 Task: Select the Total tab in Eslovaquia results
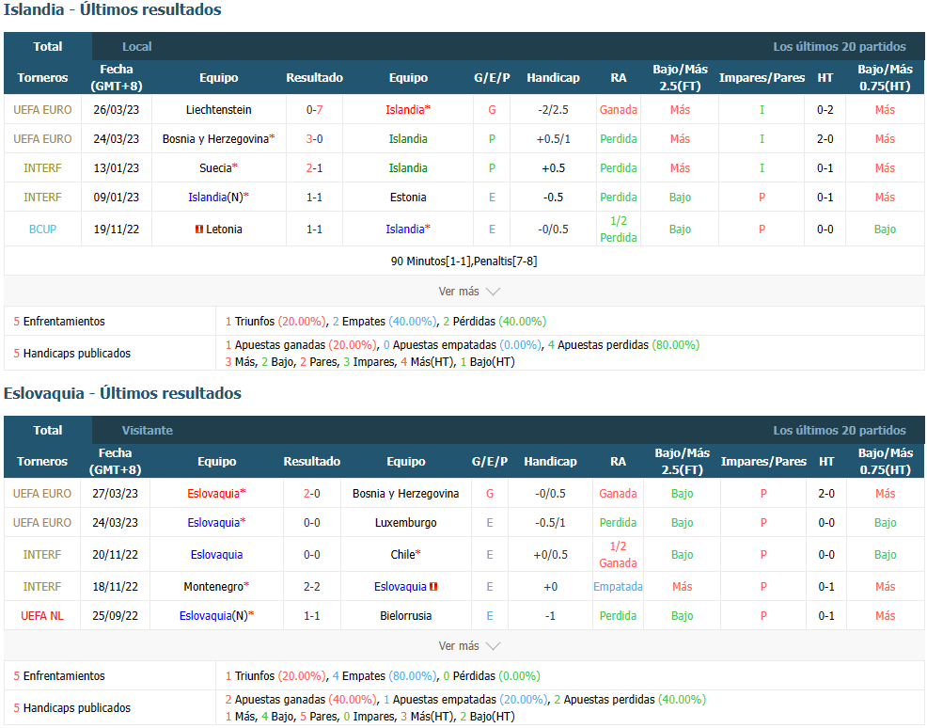(x=47, y=430)
